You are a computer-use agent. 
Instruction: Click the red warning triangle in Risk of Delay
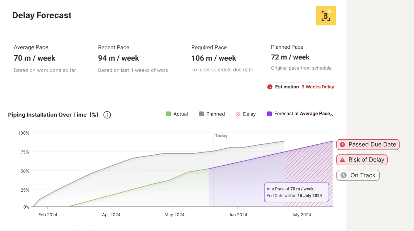(342, 160)
